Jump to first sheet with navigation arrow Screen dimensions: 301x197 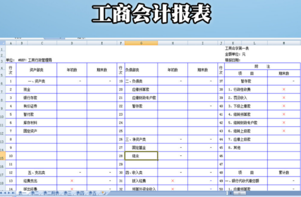2,193
